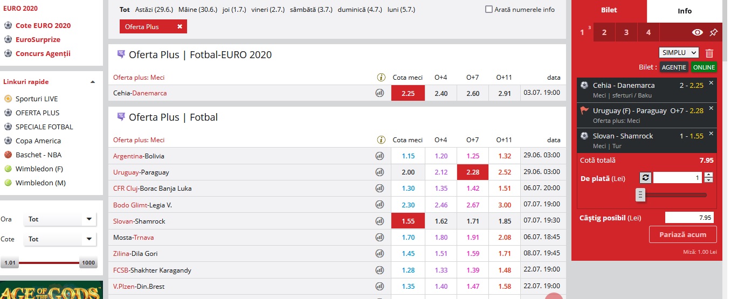Remove the Oferta Plus filter tag
The width and height of the screenshot is (731, 299).
180,26
